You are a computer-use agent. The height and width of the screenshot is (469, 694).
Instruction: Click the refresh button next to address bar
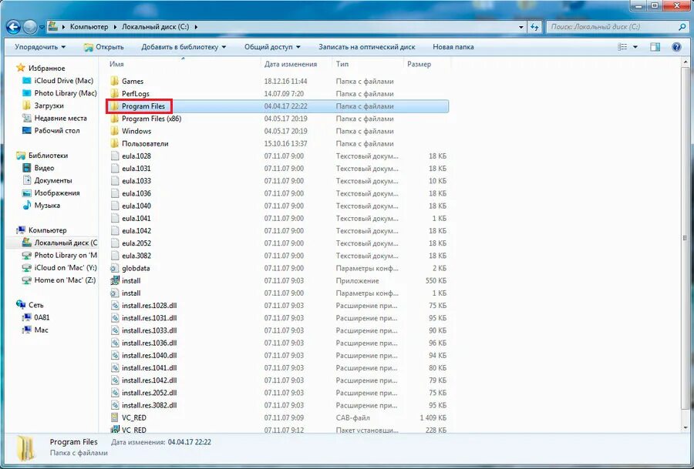tap(534, 27)
